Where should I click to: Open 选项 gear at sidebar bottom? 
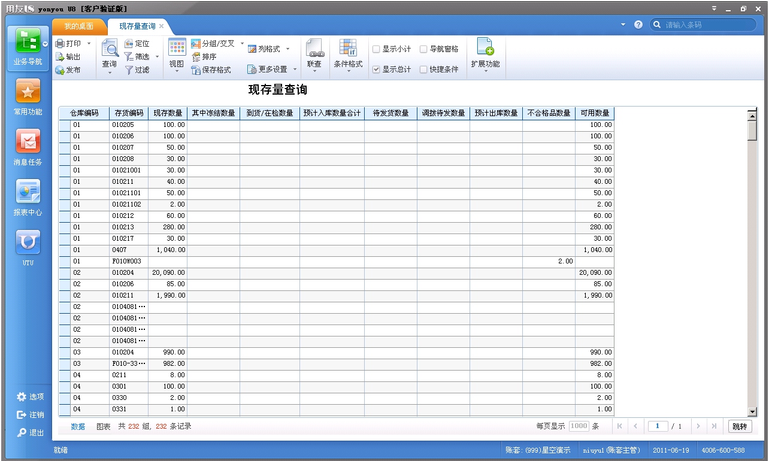pyautogui.click(x=22, y=397)
